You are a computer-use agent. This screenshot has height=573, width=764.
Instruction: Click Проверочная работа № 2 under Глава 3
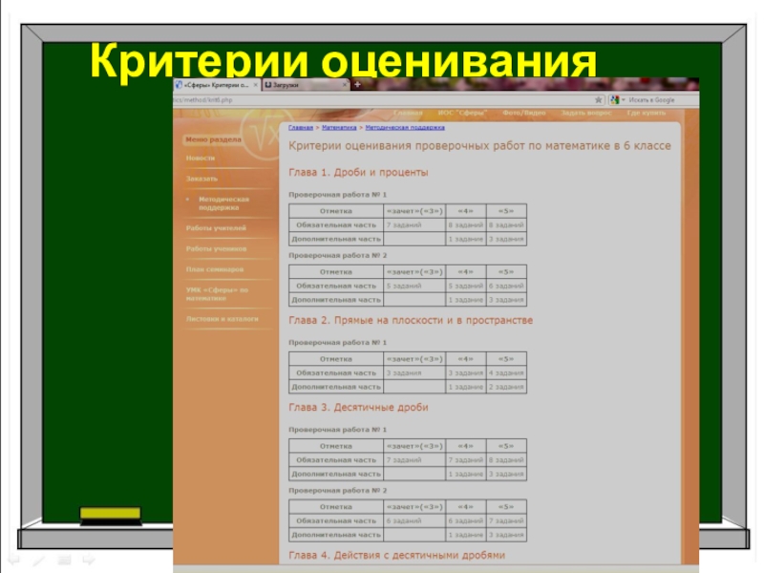[338, 491]
